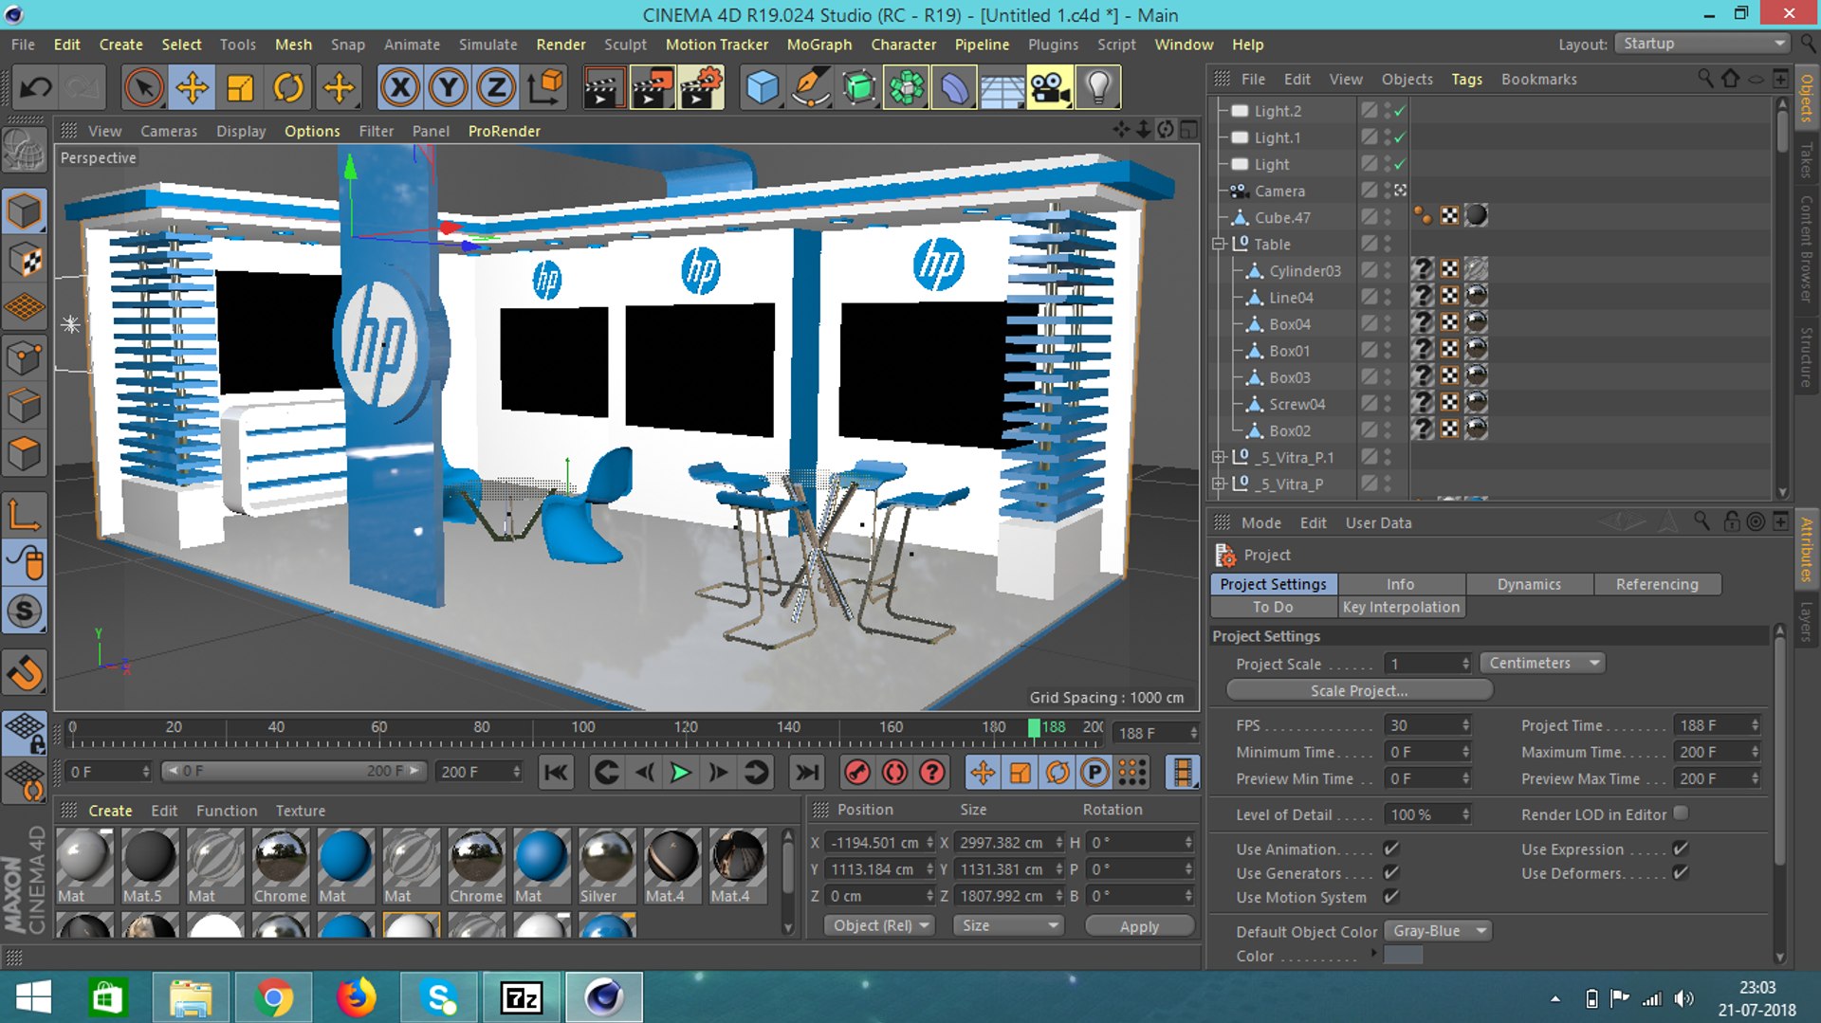1821x1023 pixels.
Task: Click the Record Active Objects button
Action: (857, 773)
